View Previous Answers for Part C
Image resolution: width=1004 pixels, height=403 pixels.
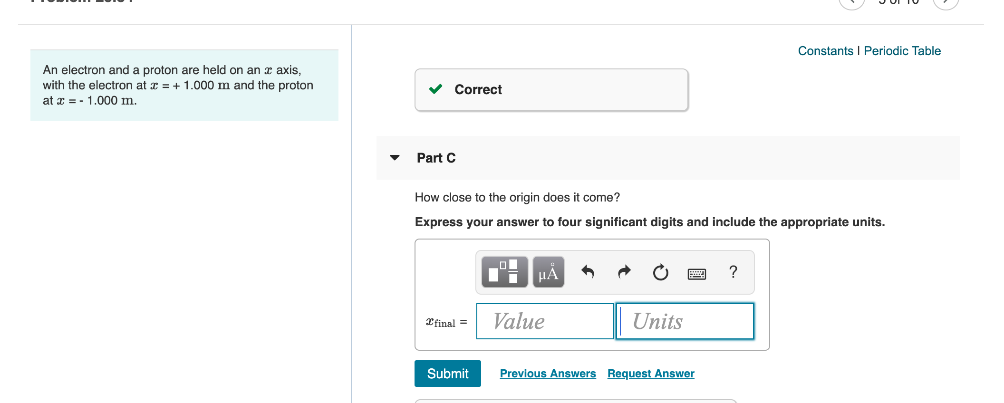click(x=548, y=374)
